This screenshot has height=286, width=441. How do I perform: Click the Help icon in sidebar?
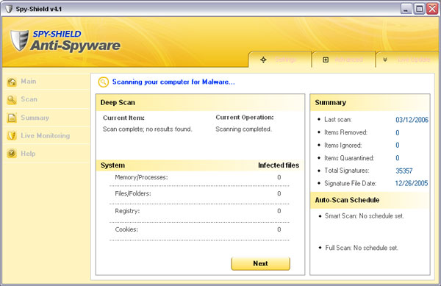(12, 154)
